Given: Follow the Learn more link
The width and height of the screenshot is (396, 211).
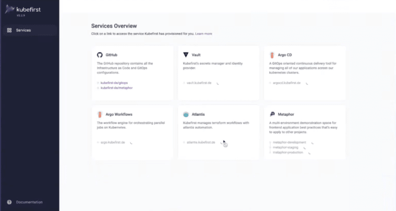Looking at the screenshot, I should point(203,34).
